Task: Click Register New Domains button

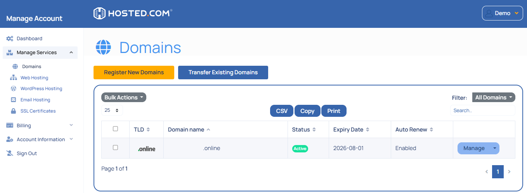Action: pyautogui.click(x=133, y=72)
